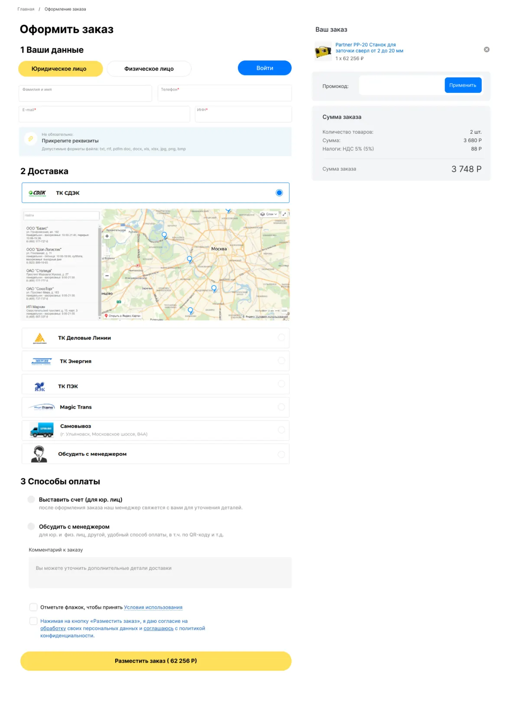Click the manager headset avatar icon
Image resolution: width=520 pixels, height=701 pixels.
tap(39, 454)
